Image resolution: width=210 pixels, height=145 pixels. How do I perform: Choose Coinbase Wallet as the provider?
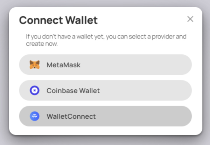click(105, 91)
